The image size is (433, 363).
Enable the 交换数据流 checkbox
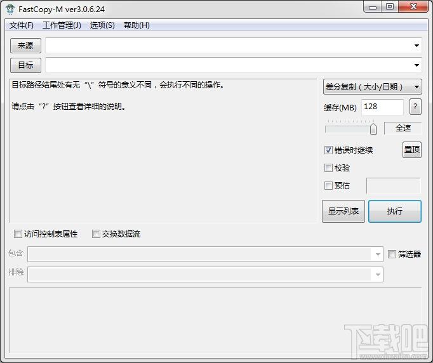[x=96, y=234]
